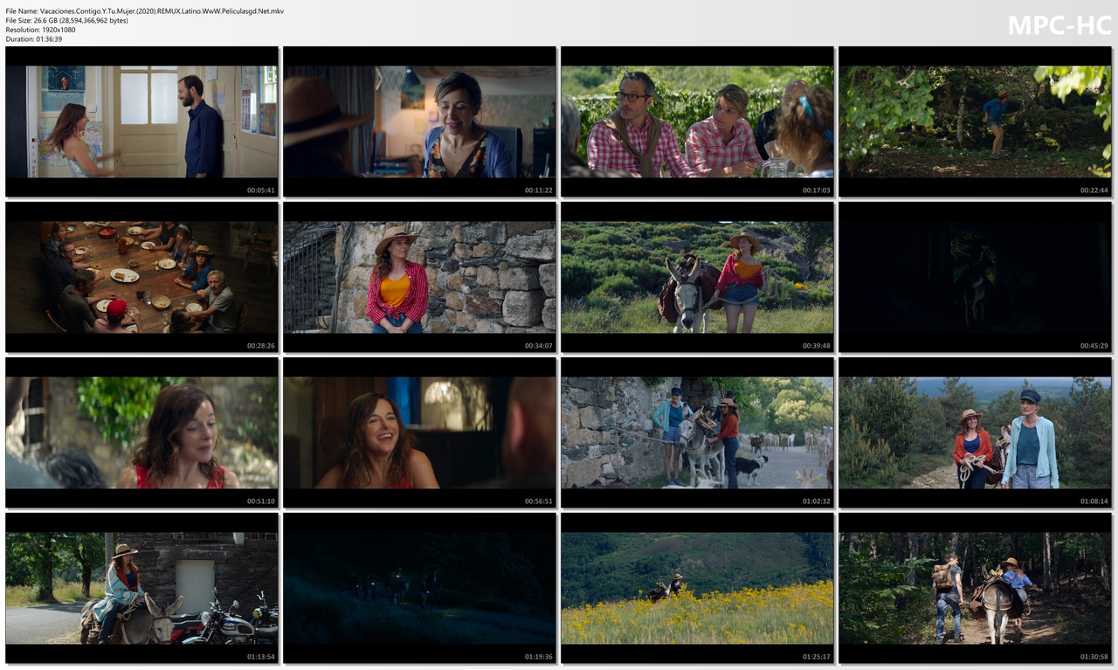This screenshot has width=1118, height=670.
Task: Select the dinner table frame at 00:28:26
Action: (141, 277)
